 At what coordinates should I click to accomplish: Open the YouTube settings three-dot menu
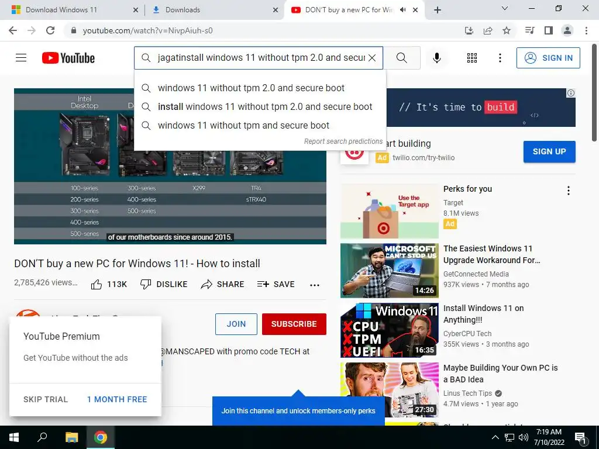500,58
